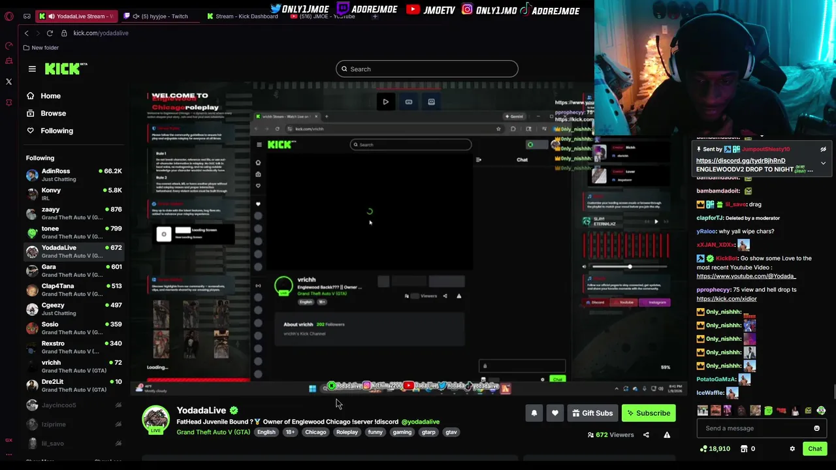This screenshot has width=836, height=470.
Task: Open vrichh channel in following list
Action: pos(74,366)
